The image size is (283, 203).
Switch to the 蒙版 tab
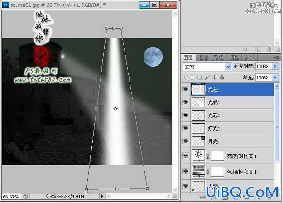pos(249,58)
